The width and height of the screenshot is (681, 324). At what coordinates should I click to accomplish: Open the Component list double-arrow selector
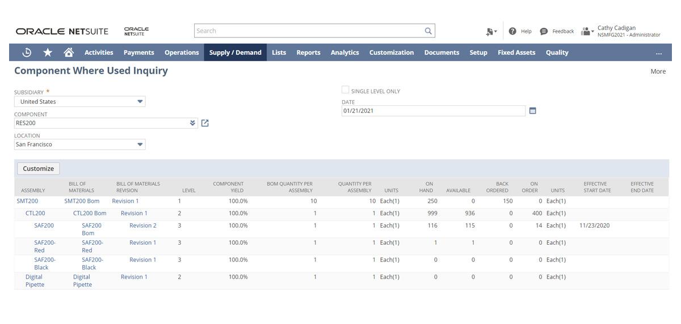coord(192,123)
